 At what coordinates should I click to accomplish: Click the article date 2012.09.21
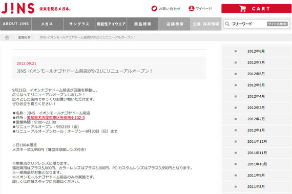point(27,63)
